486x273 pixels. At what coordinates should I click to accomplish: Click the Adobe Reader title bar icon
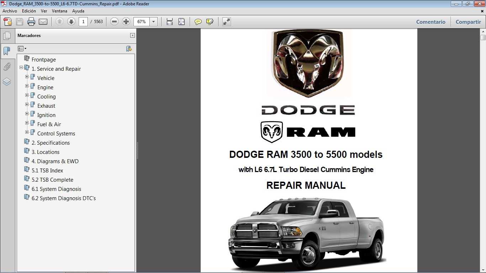click(4, 4)
